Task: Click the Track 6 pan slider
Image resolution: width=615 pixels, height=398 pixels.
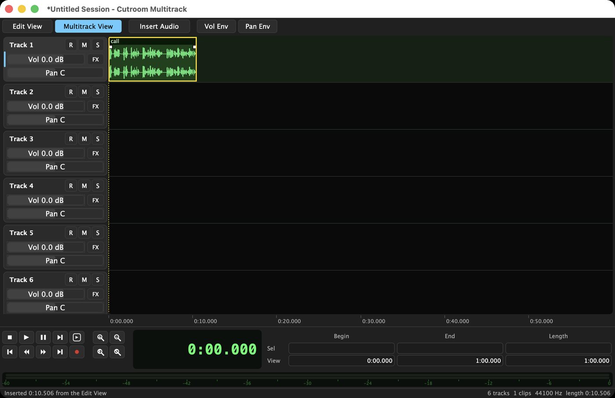Action: [x=55, y=308]
